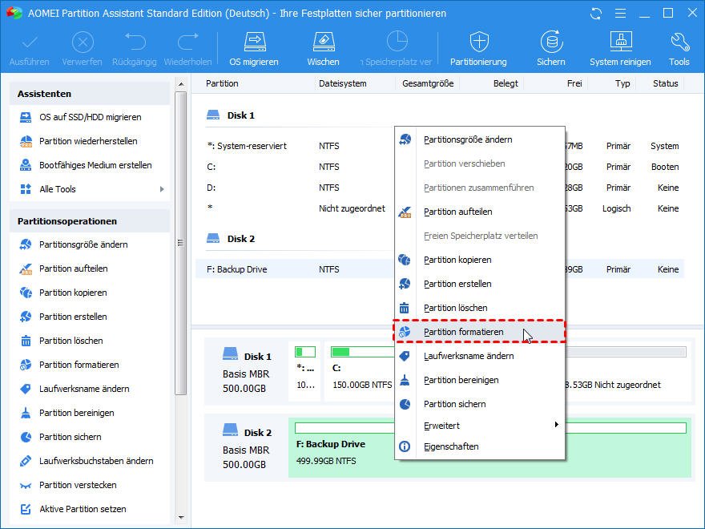Select F: Backup Drive block in disk map
Image resolution: width=705 pixels, height=529 pixels.
coord(489,447)
